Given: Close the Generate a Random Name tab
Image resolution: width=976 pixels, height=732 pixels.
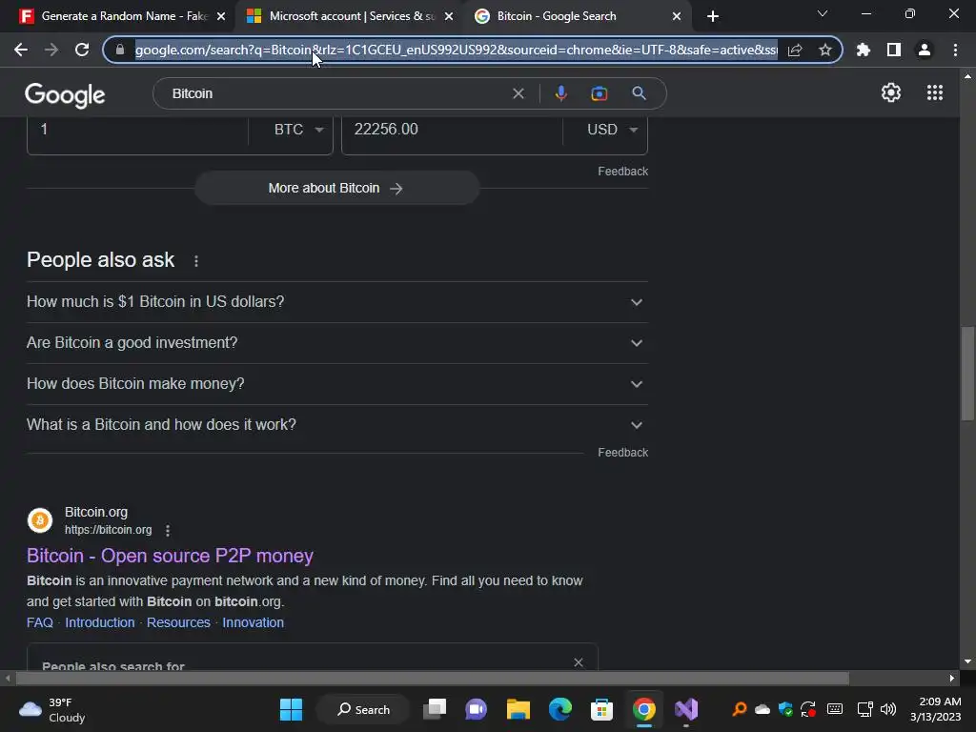Looking at the screenshot, I should (x=221, y=17).
